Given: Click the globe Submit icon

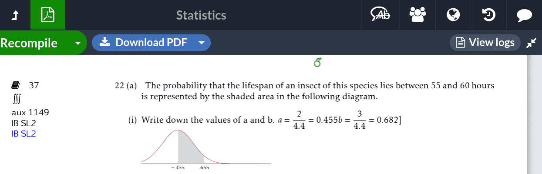Looking at the screenshot, I should (x=453, y=15).
